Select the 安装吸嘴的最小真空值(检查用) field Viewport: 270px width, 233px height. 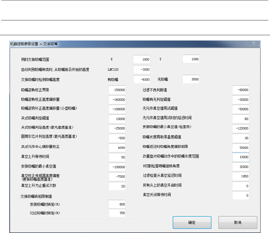pyautogui.click(x=240, y=128)
